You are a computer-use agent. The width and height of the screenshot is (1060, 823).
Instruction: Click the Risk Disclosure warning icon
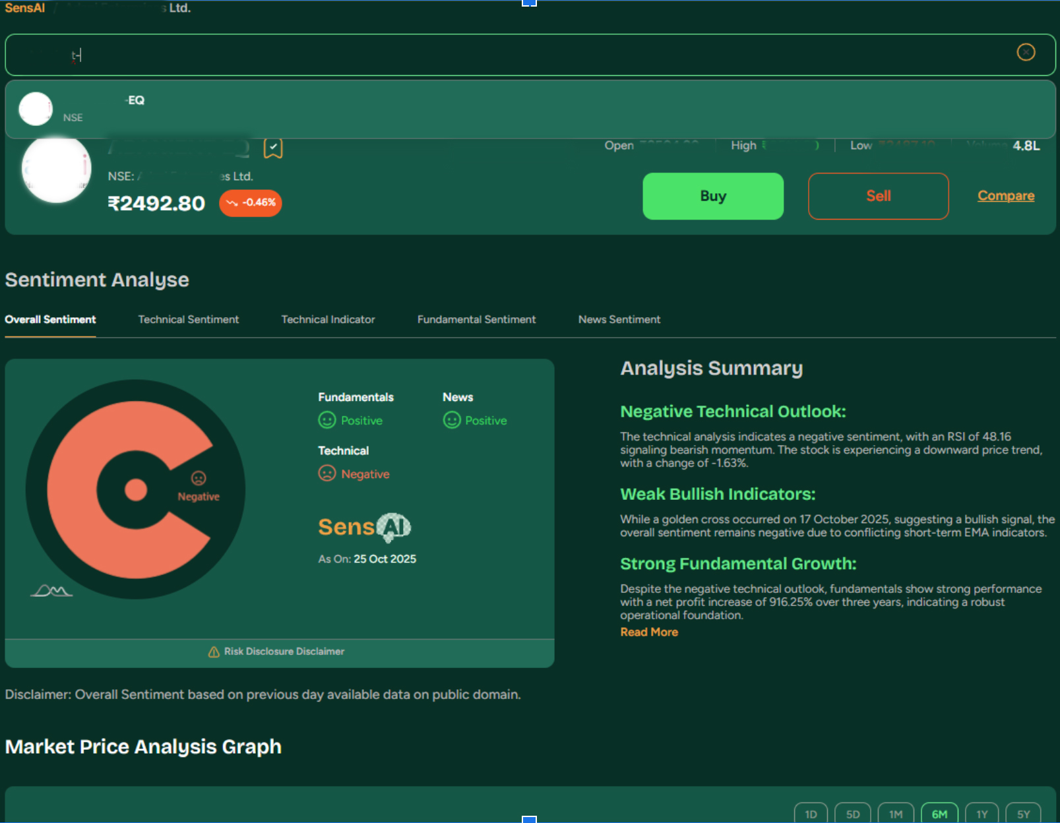(214, 652)
